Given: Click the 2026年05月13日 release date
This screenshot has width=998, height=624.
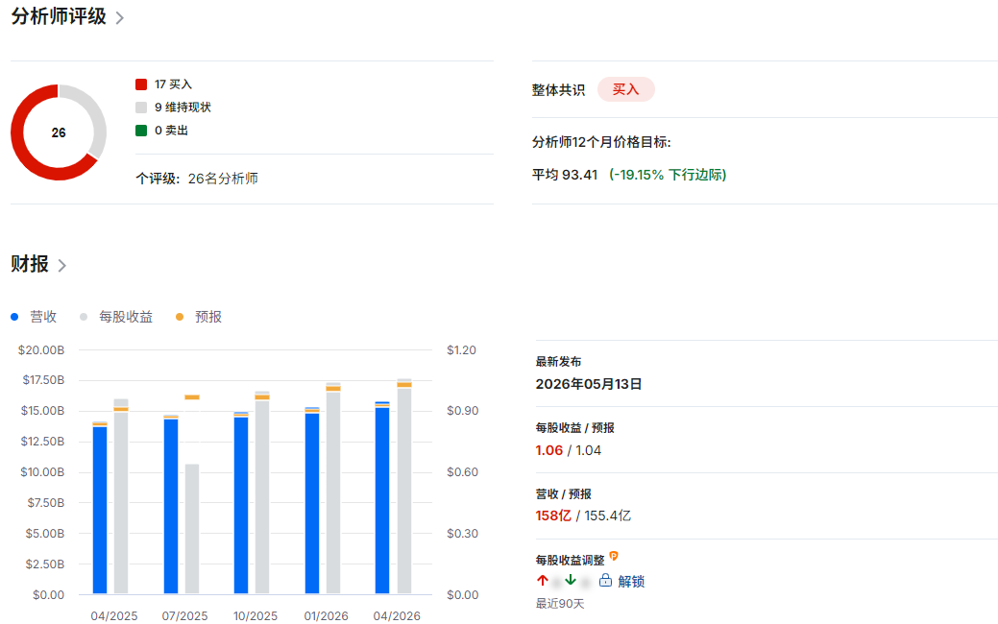Looking at the screenshot, I should point(589,384).
